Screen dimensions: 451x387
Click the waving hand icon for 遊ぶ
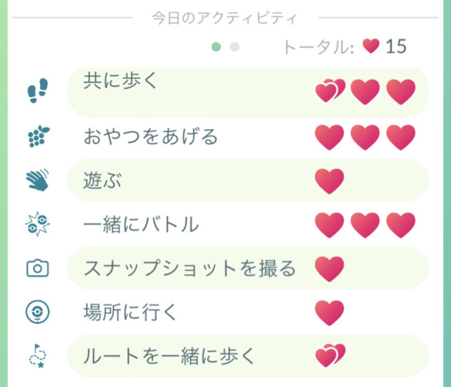(x=37, y=181)
